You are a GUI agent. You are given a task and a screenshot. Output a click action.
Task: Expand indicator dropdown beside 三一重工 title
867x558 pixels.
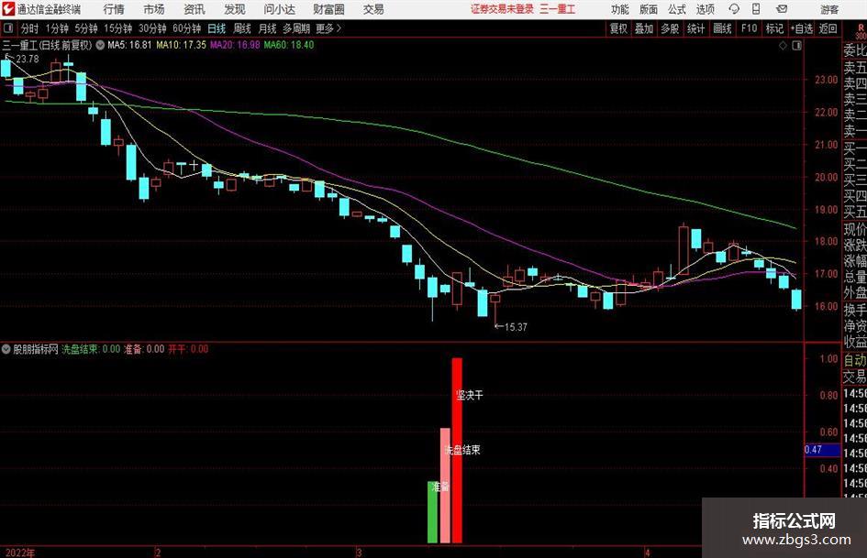tap(100, 45)
